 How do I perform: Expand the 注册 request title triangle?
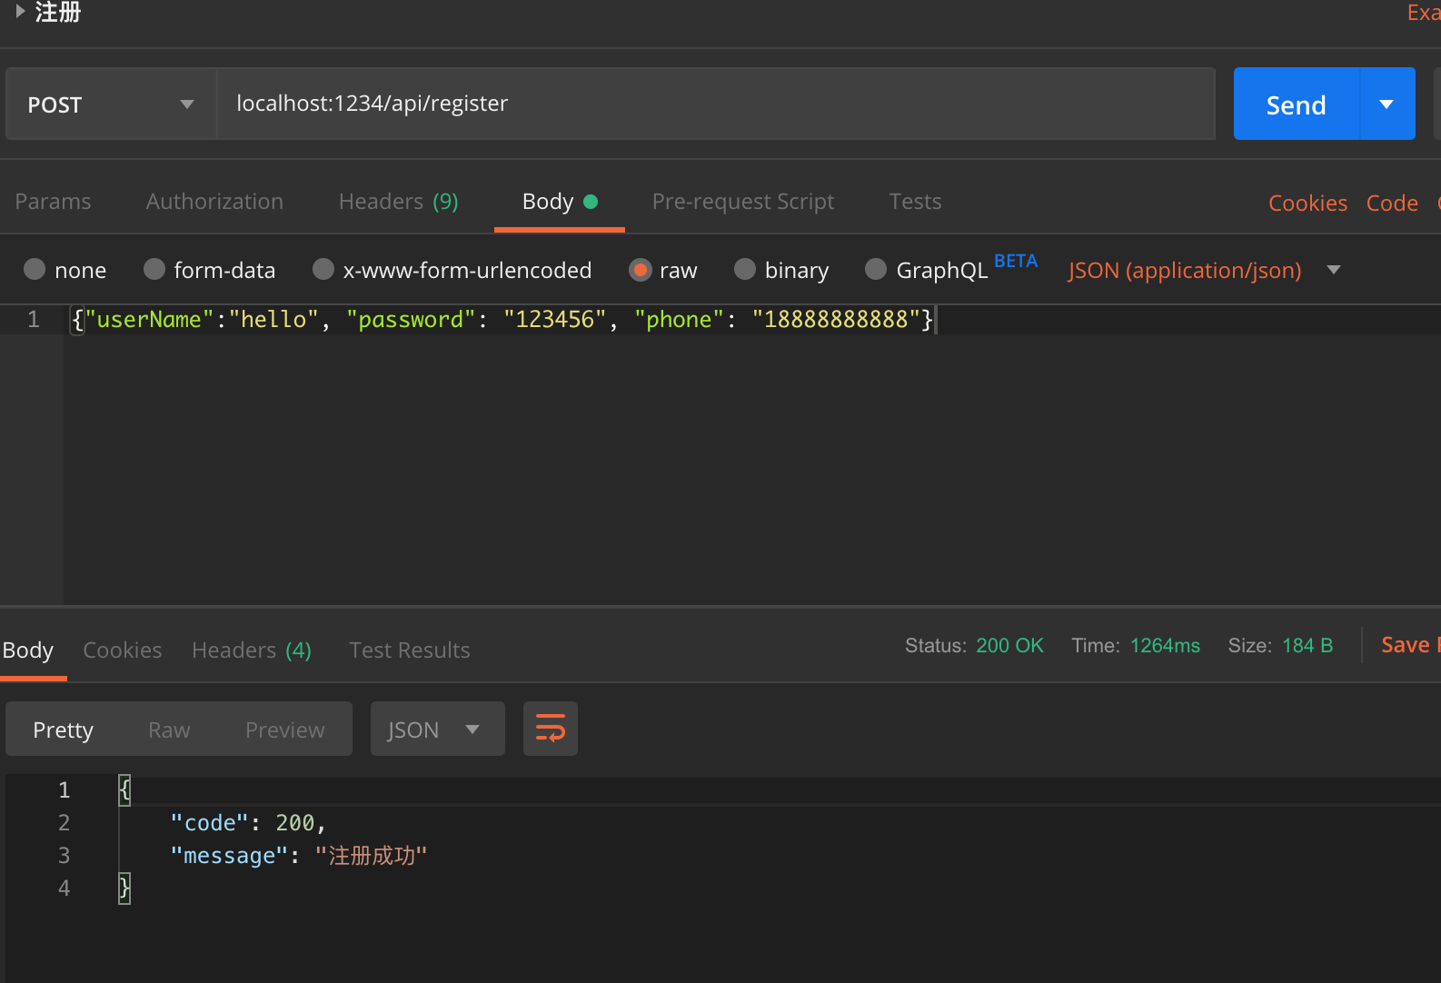click(20, 12)
